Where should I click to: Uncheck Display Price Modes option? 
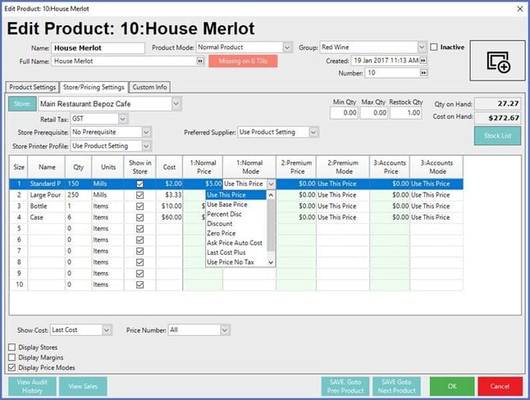(11, 368)
